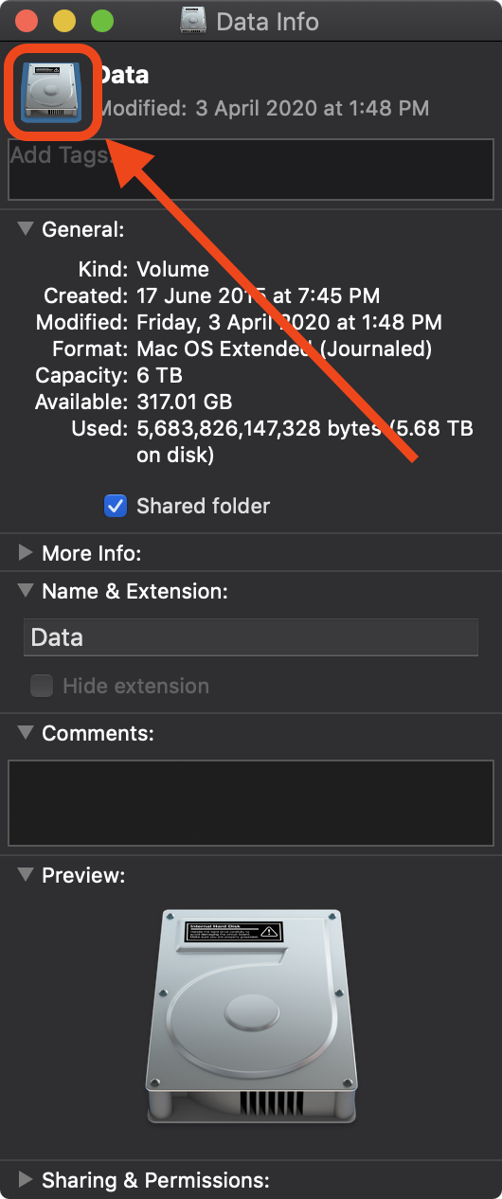The image size is (502, 1199).
Task: Click the green zoom window button
Action: point(101,21)
